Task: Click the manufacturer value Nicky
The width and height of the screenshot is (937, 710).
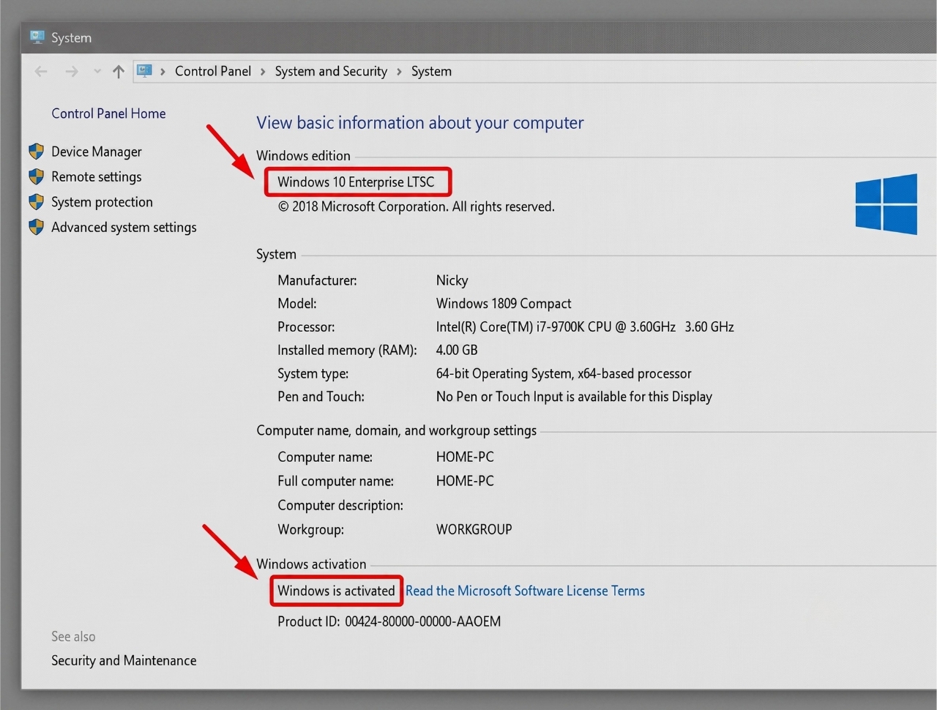Action: click(452, 280)
